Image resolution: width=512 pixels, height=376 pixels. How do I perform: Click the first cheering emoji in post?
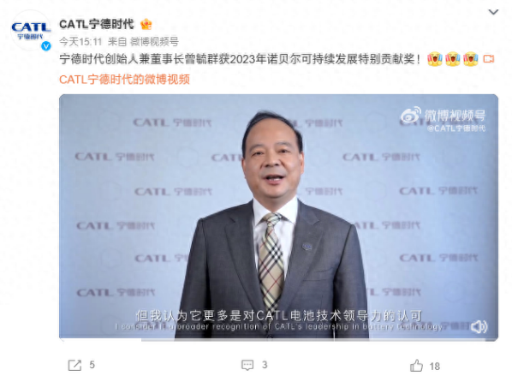click(435, 59)
